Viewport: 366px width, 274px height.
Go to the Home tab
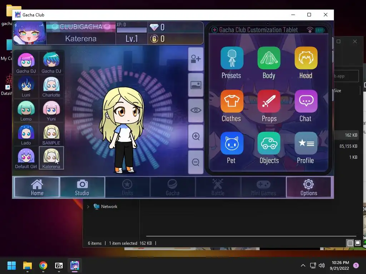pyautogui.click(x=37, y=187)
